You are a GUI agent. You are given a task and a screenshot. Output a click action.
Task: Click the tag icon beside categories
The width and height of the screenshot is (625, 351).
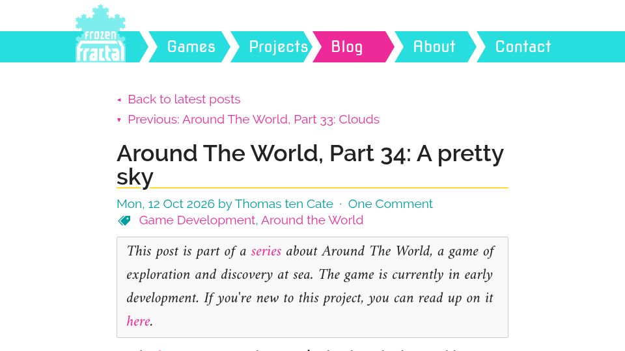tap(124, 220)
